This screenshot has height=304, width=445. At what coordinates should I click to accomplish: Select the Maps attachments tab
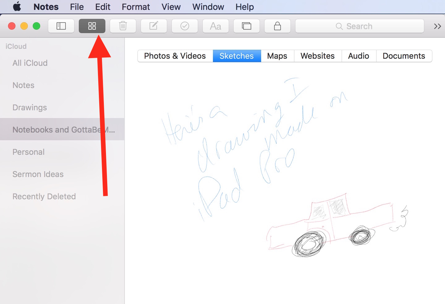277,56
